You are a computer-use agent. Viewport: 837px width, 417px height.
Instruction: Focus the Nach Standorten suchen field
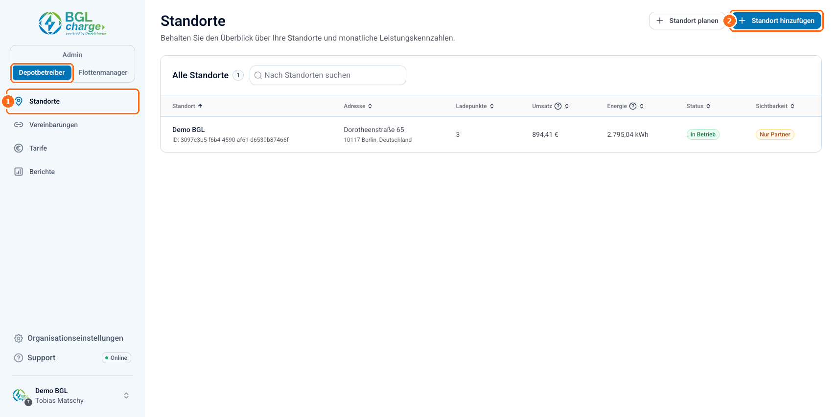click(328, 75)
